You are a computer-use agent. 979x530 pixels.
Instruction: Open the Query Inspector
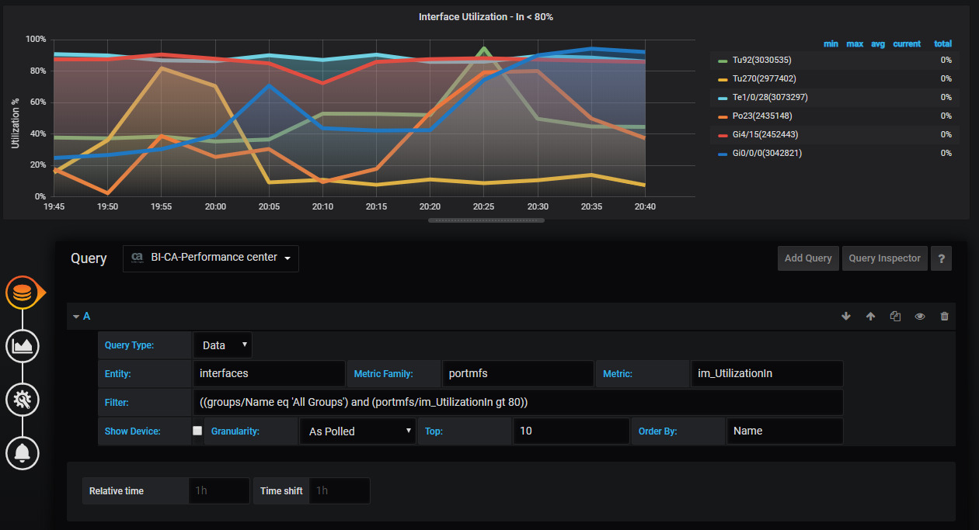[884, 258]
